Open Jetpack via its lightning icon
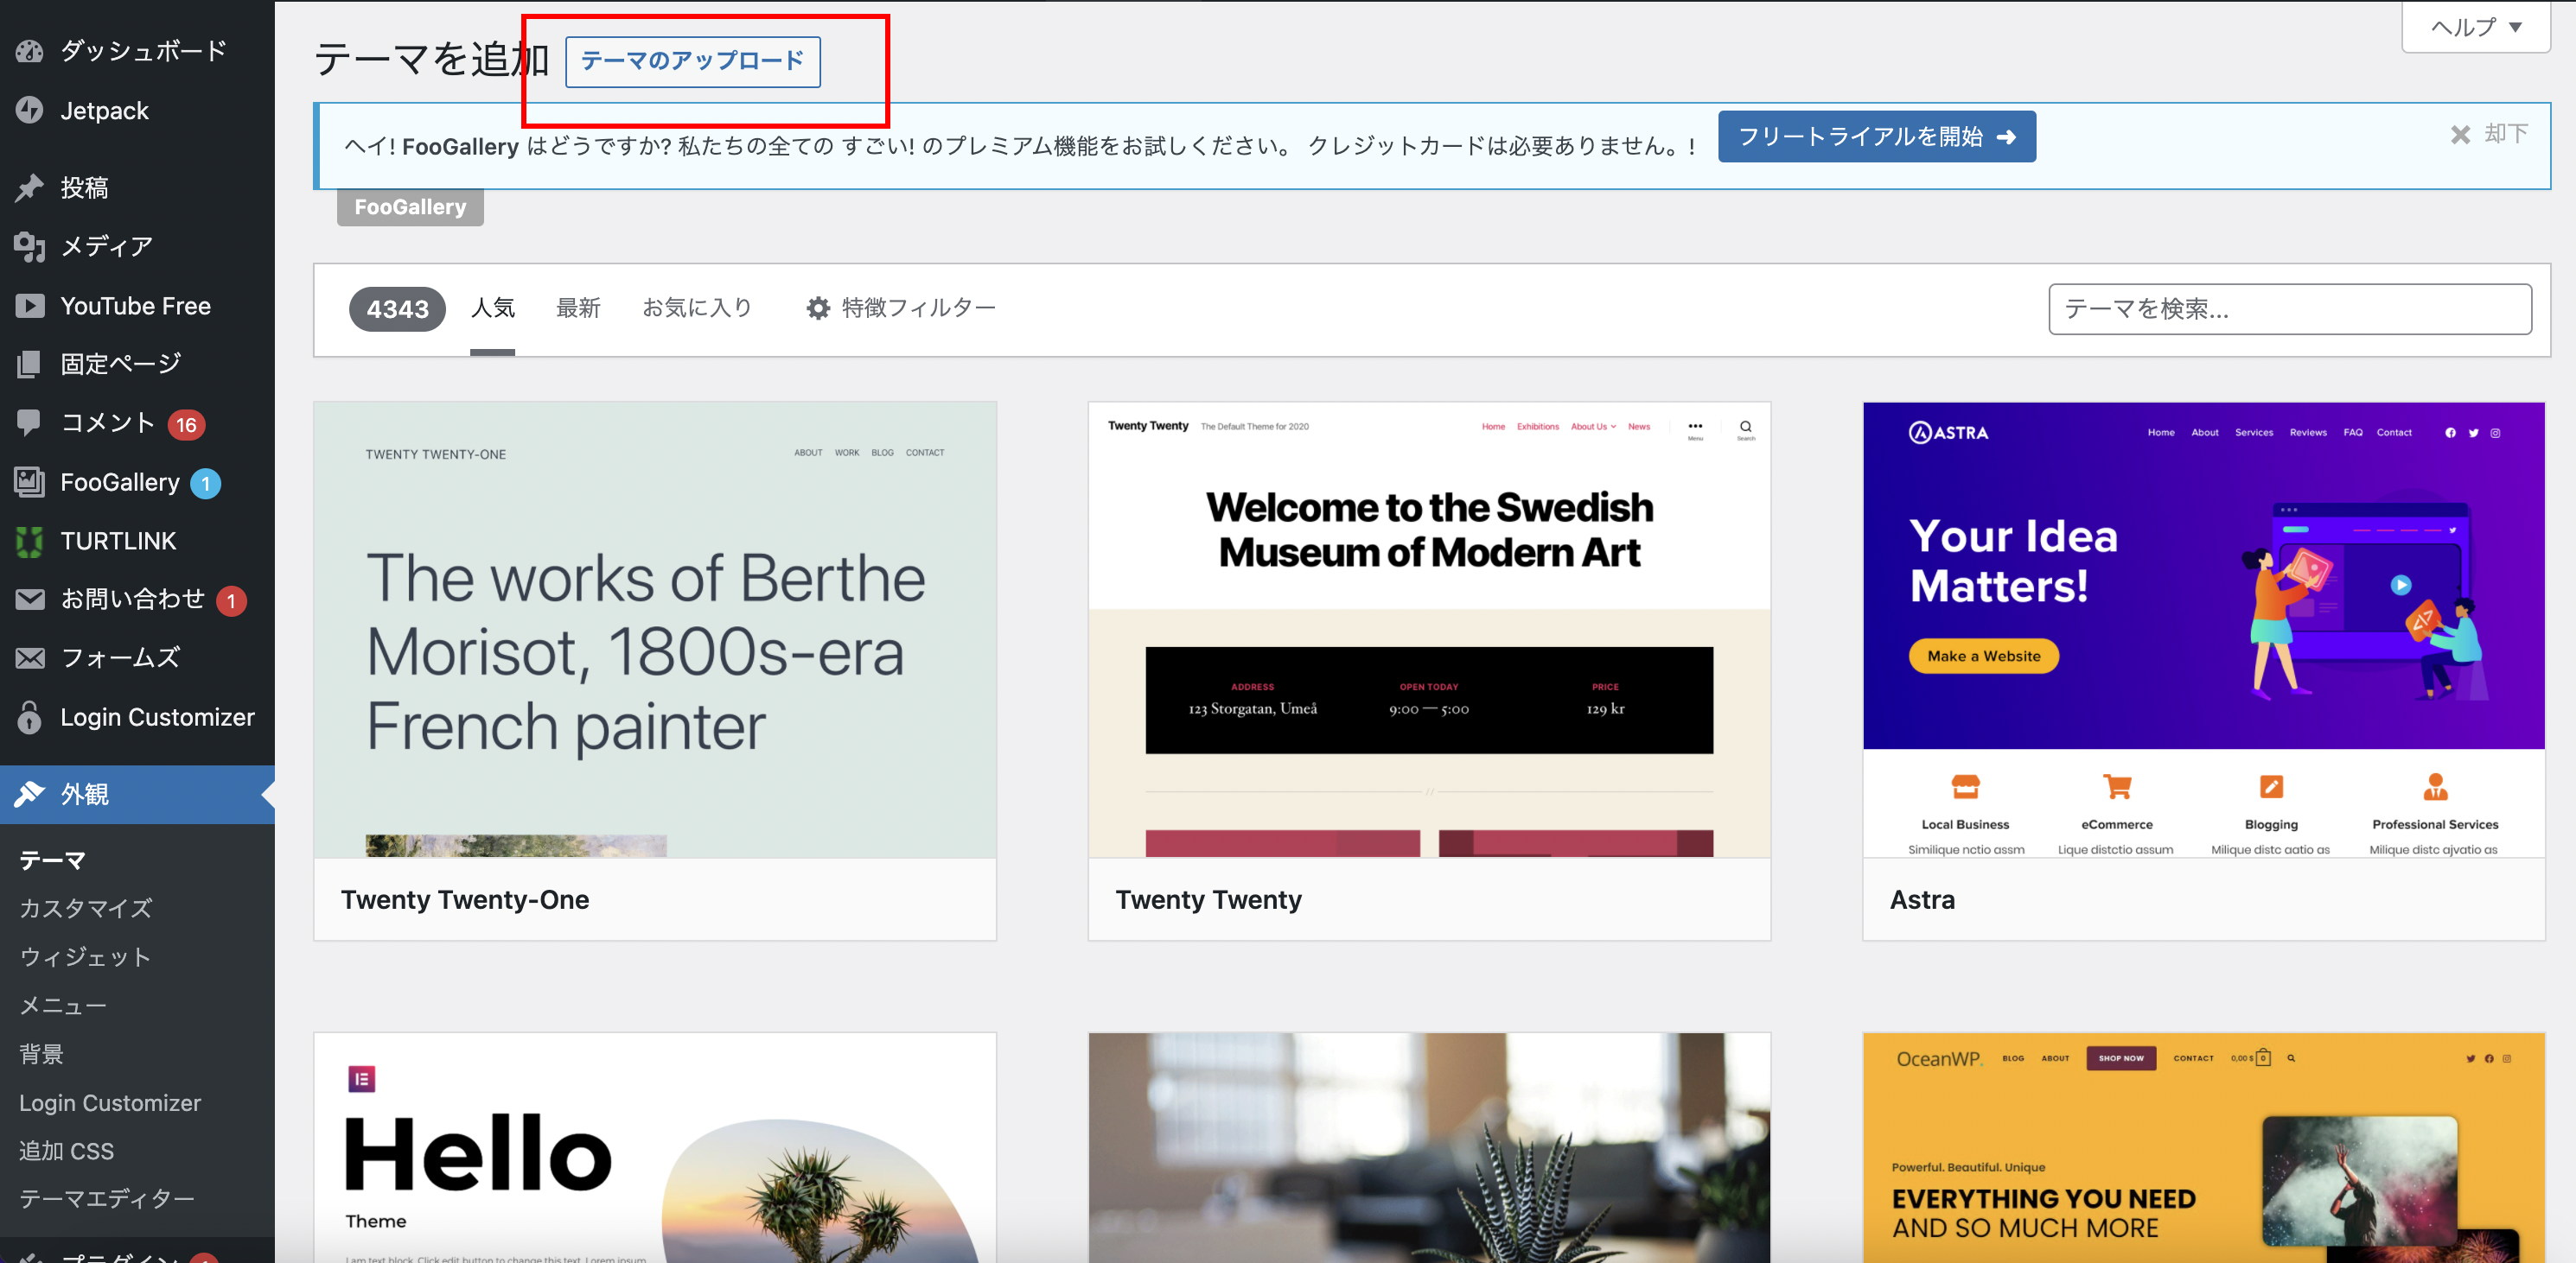Screen dimensions: 2576x1263 [30, 110]
